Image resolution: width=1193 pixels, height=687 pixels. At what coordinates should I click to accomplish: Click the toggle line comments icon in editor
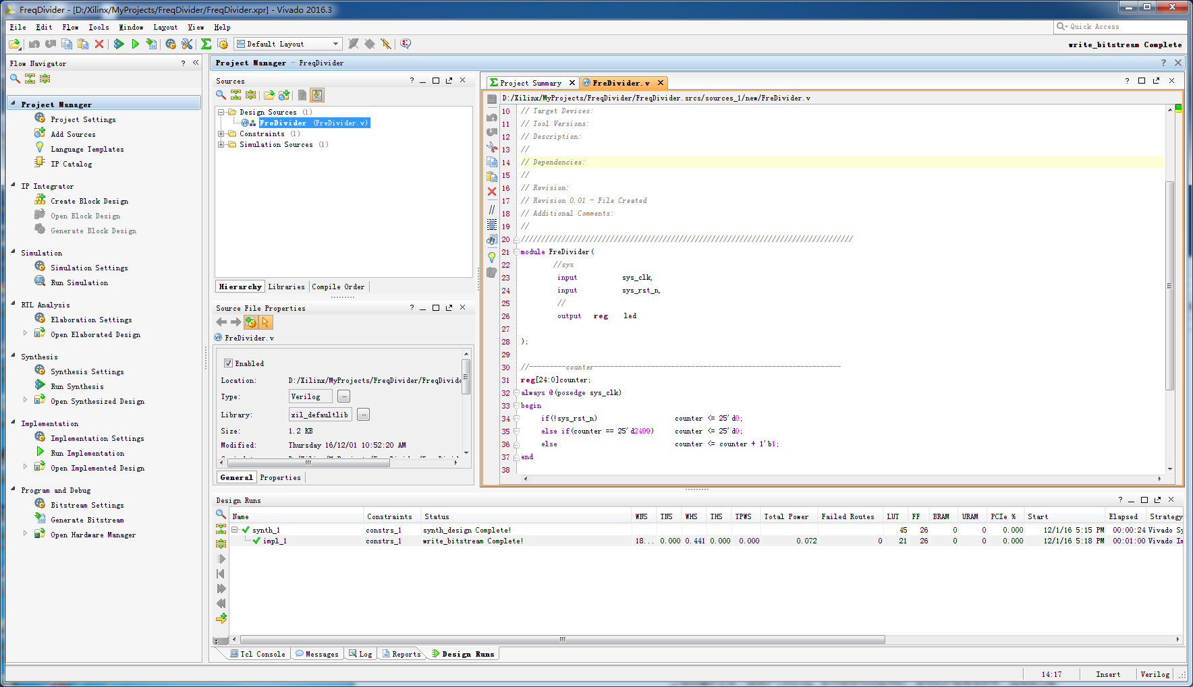click(492, 209)
